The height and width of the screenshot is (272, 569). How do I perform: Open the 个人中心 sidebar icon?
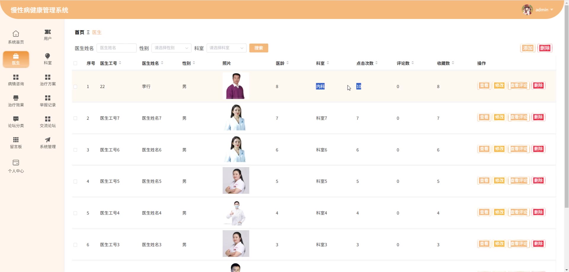click(16, 163)
